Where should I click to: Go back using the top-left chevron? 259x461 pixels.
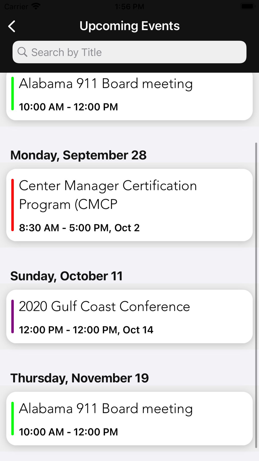12,26
